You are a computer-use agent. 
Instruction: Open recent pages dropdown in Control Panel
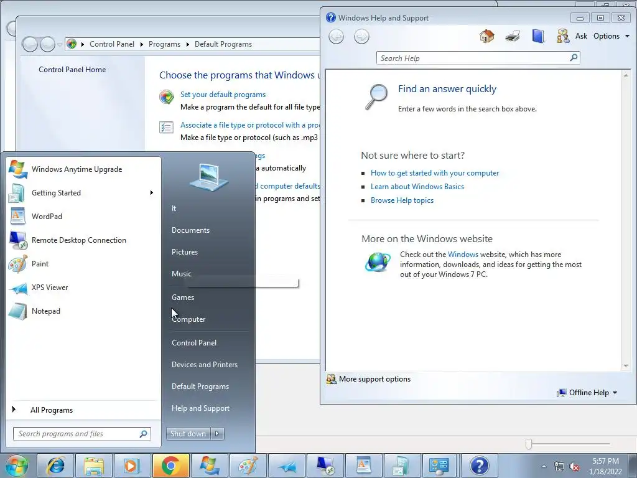(x=60, y=44)
